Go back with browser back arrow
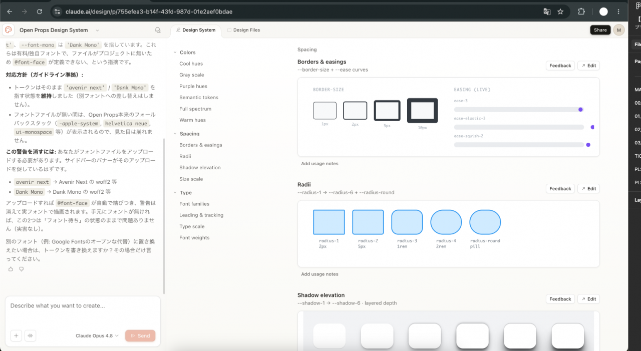Viewport: 641px width, 351px height. (10, 12)
